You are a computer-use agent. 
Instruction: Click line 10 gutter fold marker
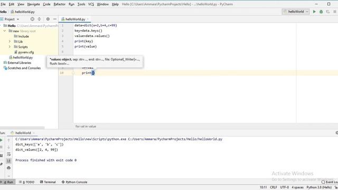pyautogui.click(x=73, y=73)
